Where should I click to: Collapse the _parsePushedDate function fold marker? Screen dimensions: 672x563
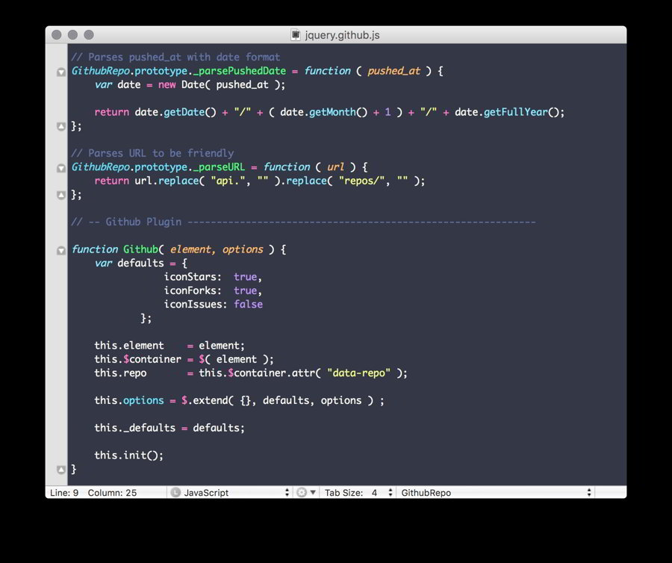(61, 72)
